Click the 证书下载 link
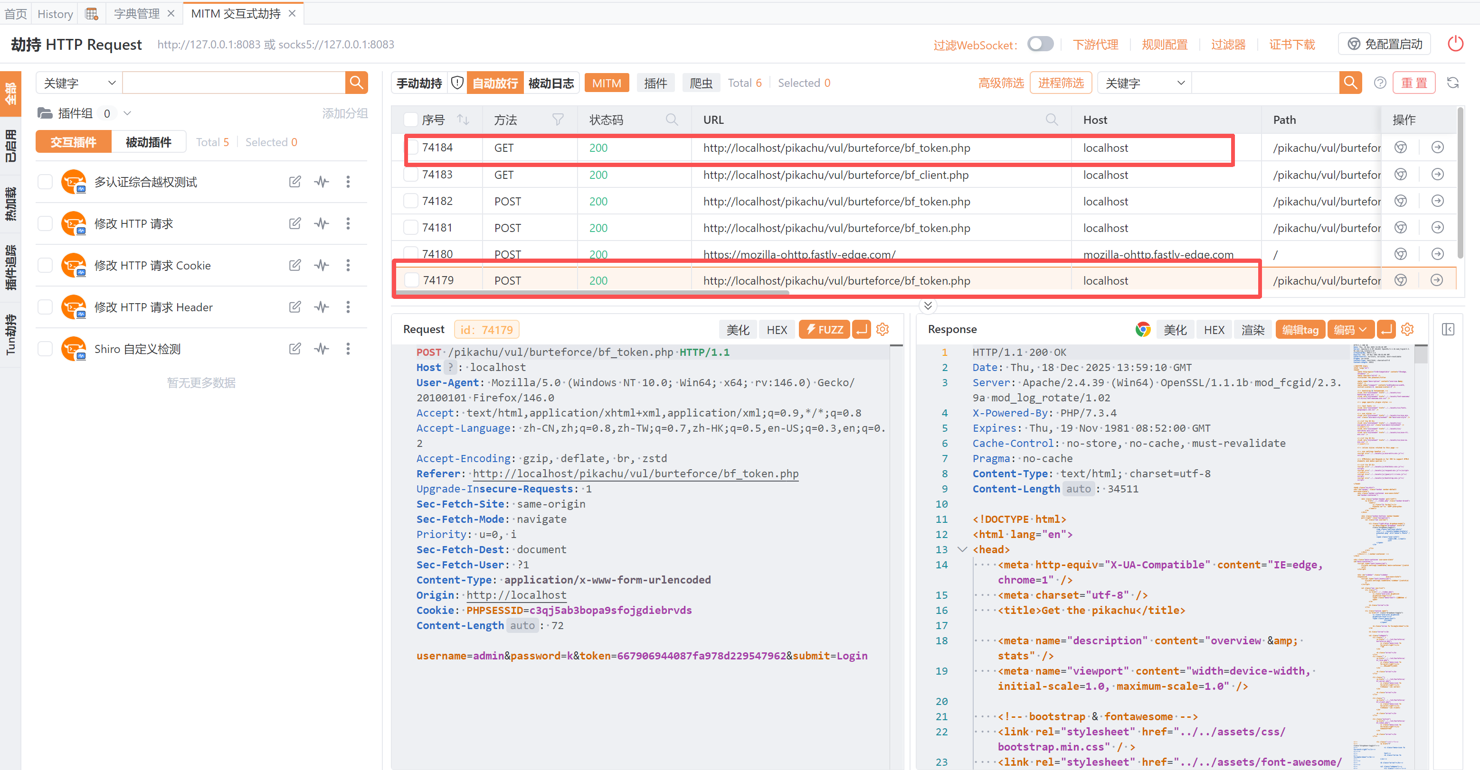This screenshot has height=770, width=1480. [x=1291, y=45]
